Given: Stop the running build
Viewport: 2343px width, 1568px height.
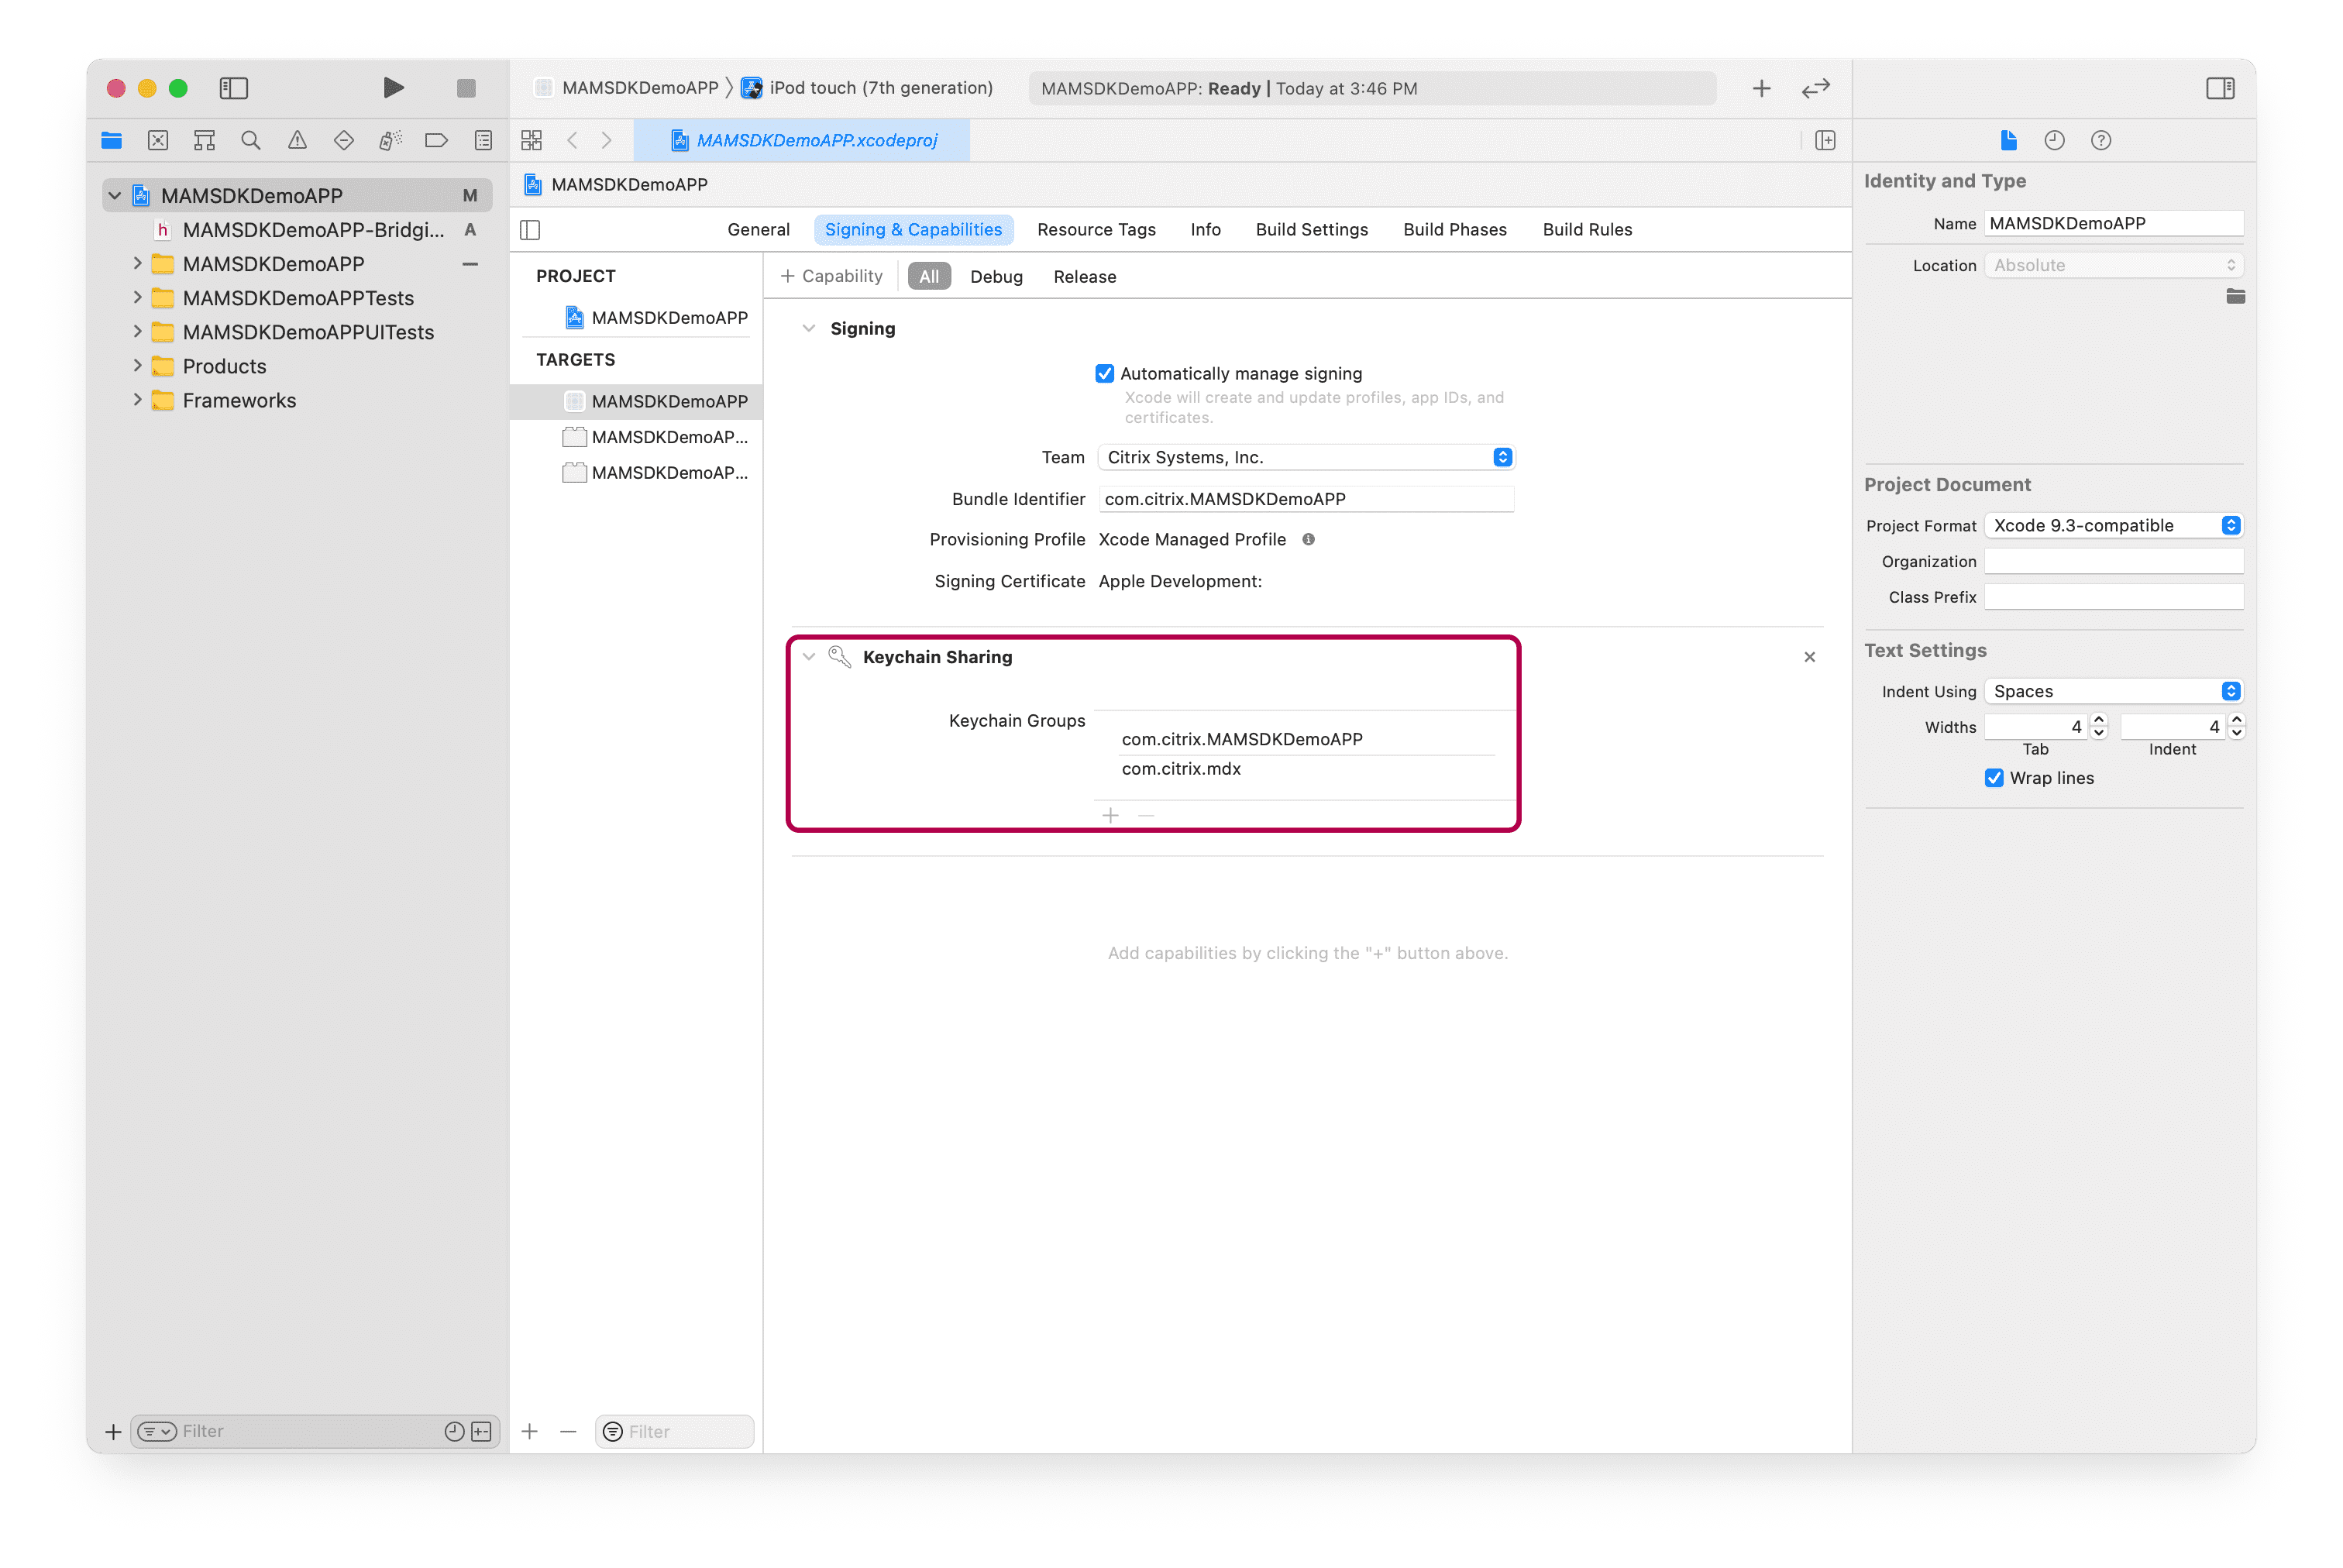Looking at the screenshot, I should [466, 88].
